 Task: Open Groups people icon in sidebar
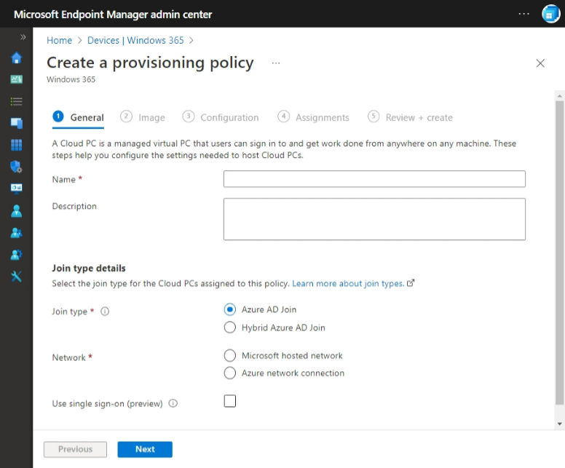[x=16, y=233]
